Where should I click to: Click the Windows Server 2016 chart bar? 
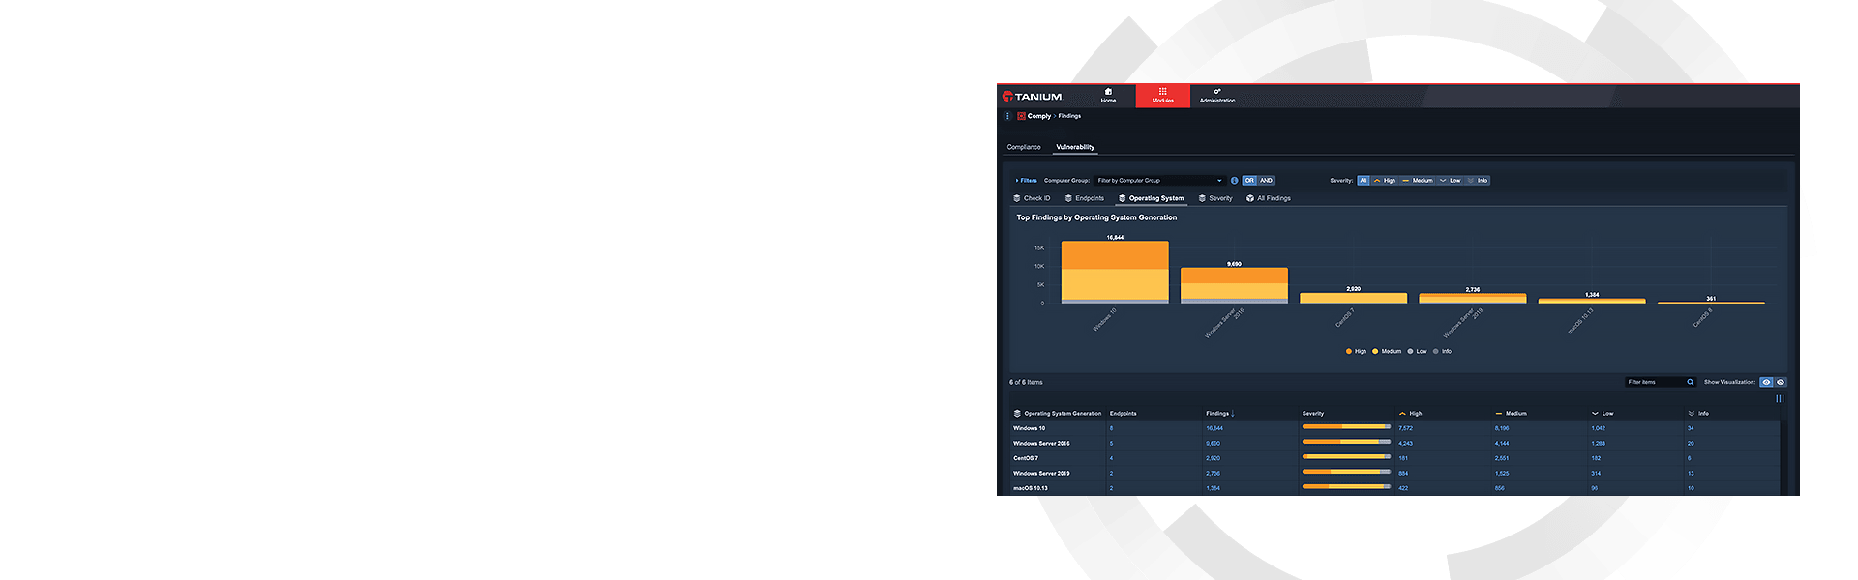point(1234,285)
